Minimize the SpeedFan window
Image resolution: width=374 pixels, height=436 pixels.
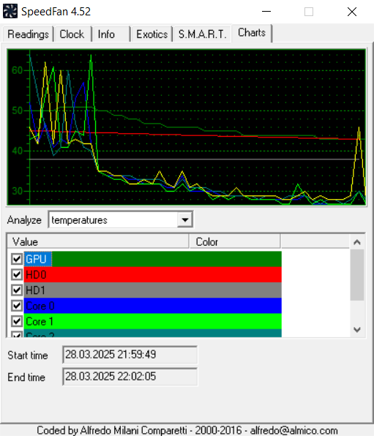pyautogui.click(x=266, y=12)
